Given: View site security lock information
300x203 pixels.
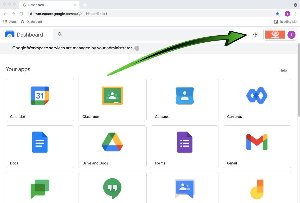Looking at the screenshot, I should coord(31,14).
